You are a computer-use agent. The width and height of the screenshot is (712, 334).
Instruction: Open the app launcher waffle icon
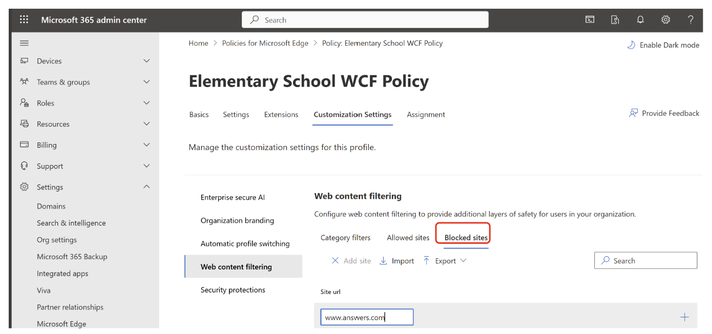point(24,19)
